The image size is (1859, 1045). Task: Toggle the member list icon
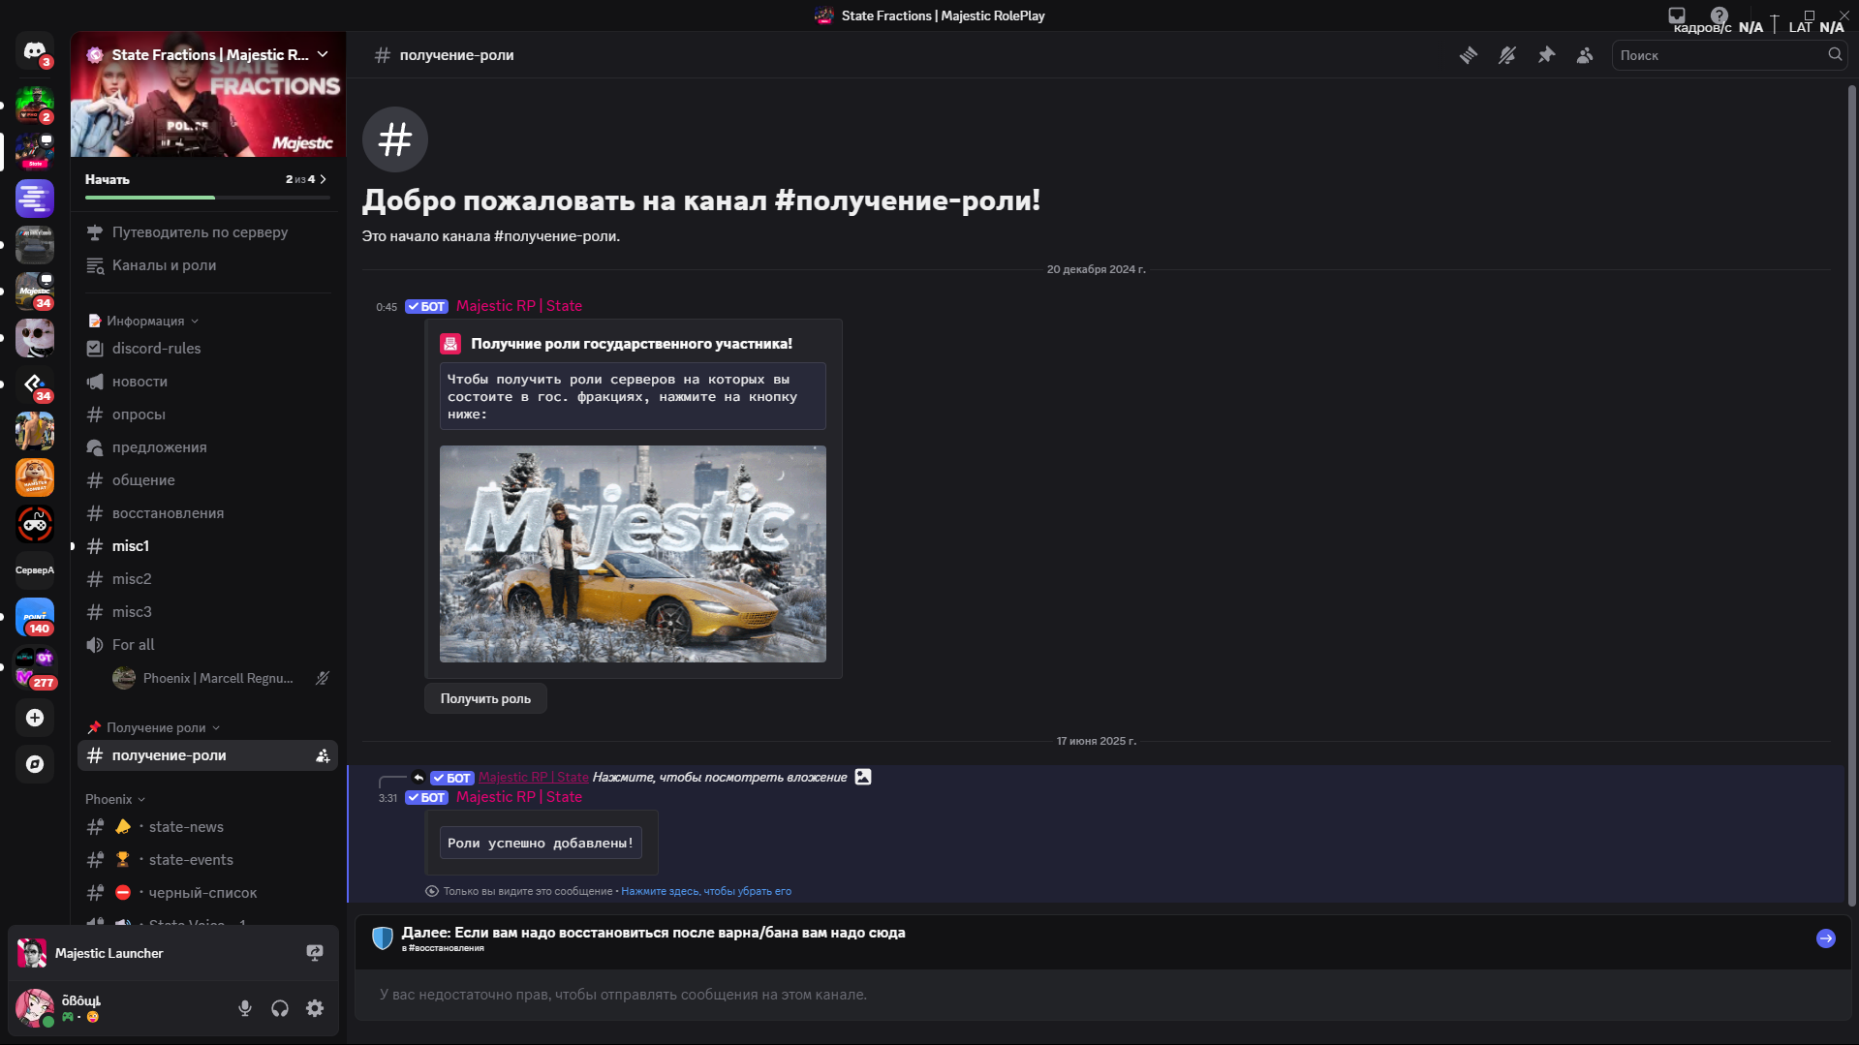click(x=1585, y=55)
